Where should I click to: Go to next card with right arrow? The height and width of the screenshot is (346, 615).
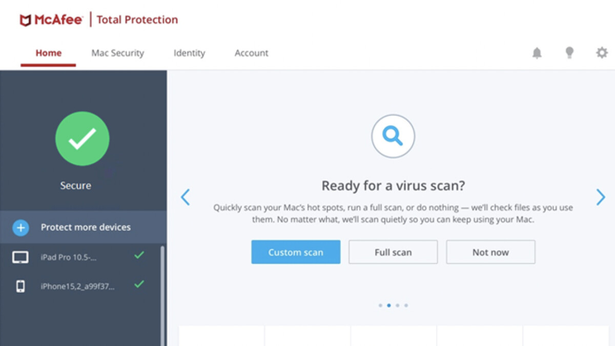click(601, 197)
